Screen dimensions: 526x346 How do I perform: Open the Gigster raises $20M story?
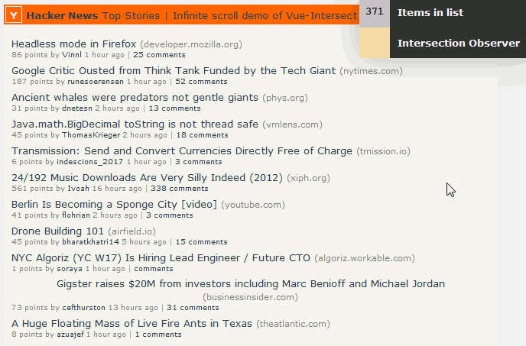251,284
